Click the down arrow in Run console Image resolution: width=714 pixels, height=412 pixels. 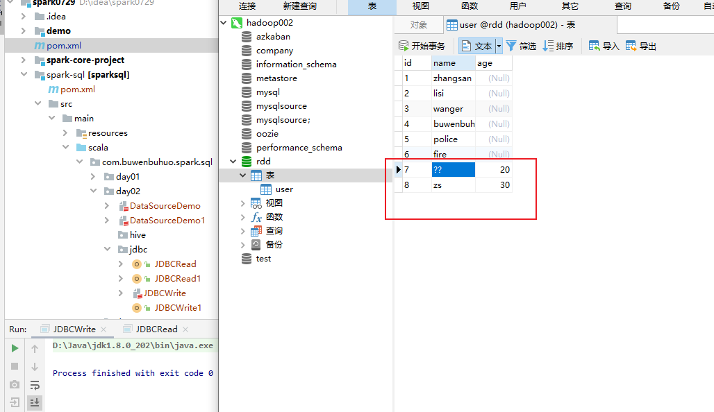(35, 366)
